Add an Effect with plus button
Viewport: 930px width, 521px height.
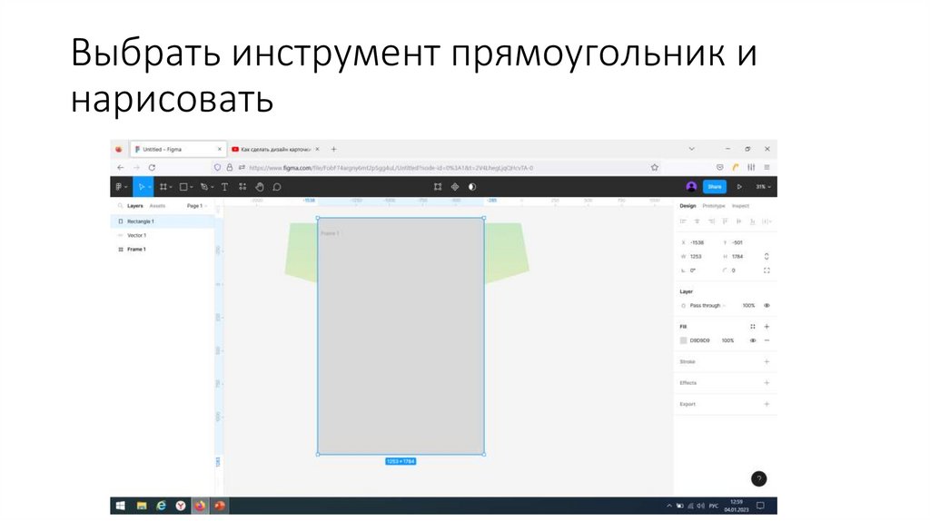[767, 383]
